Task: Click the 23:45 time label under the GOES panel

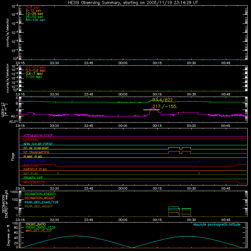Action: [x=88, y=126]
